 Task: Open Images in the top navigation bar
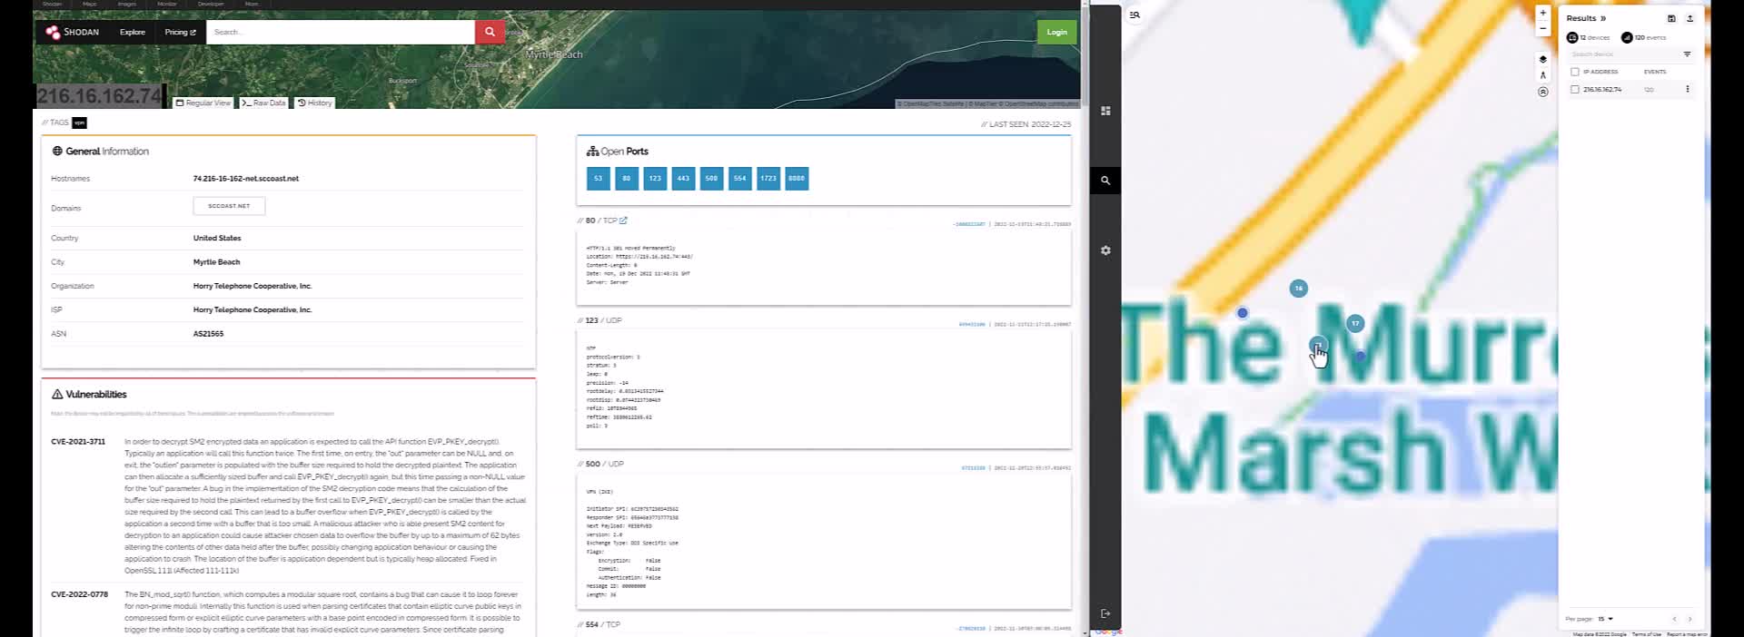tap(127, 4)
